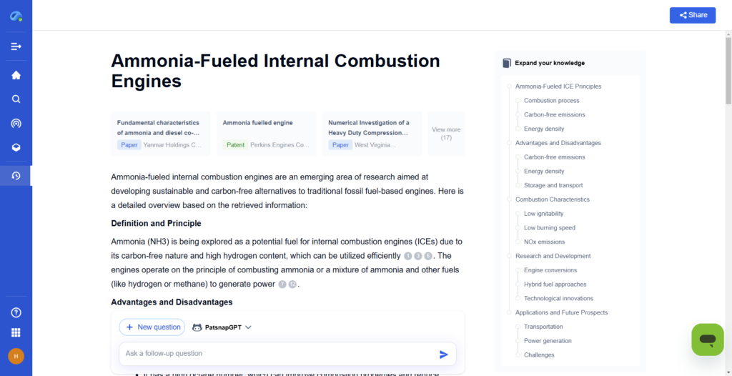Click the New question button
This screenshot has height=376, width=732.
(x=152, y=327)
